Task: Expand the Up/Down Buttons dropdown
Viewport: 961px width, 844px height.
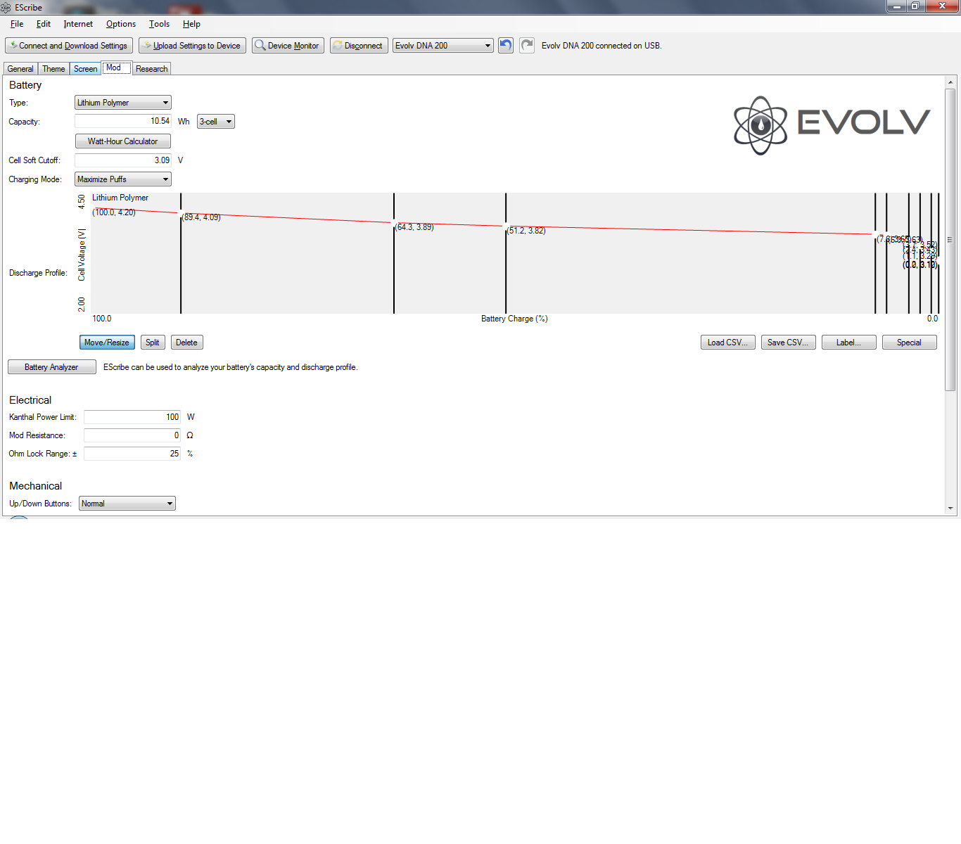Action: (x=127, y=504)
